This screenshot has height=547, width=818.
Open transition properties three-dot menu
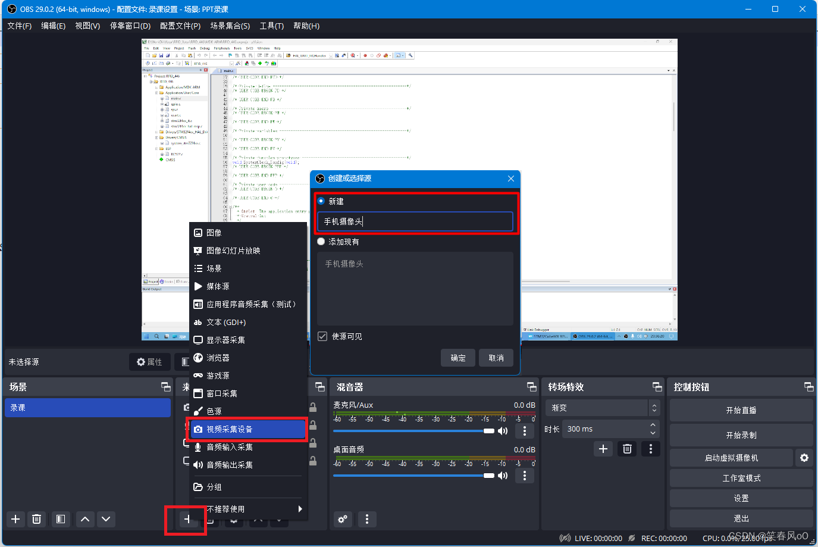point(651,449)
